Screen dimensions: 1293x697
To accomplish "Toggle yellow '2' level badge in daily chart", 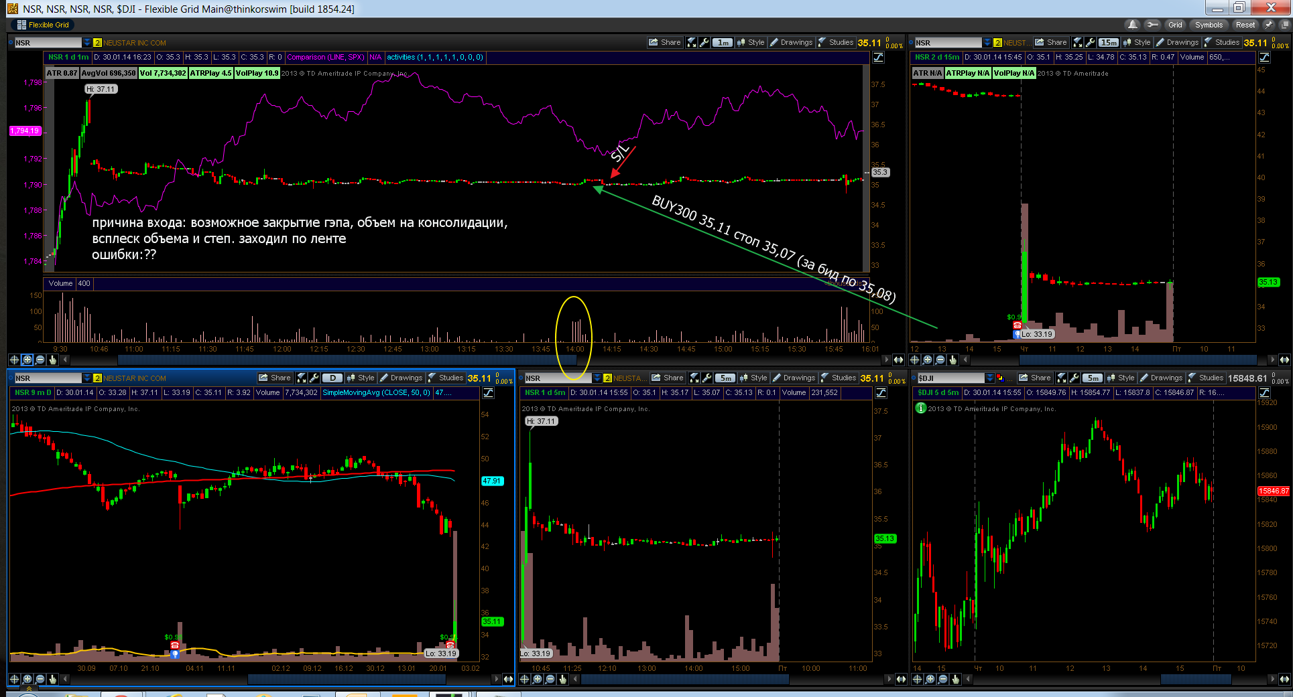I will 97,378.
